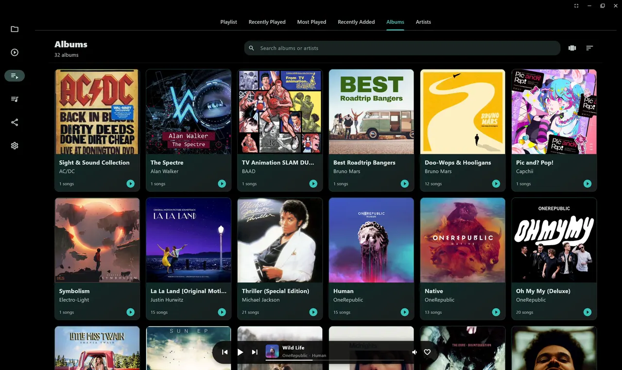The width and height of the screenshot is (622, 370).
Task: Open the settings gear in sidebar
Action: coord(15,146)
